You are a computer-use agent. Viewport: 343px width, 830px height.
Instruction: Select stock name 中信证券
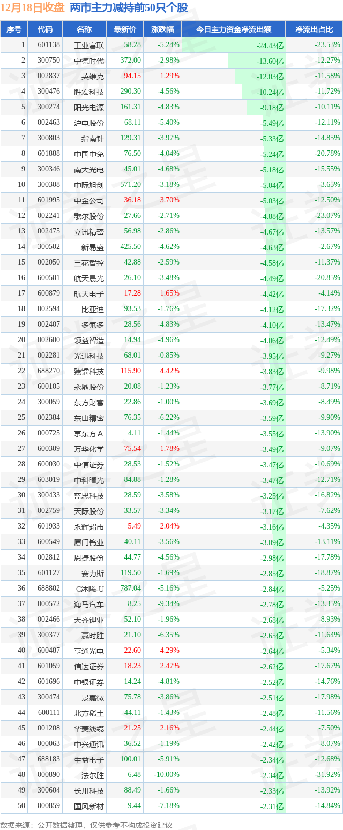tap(89, 464)
